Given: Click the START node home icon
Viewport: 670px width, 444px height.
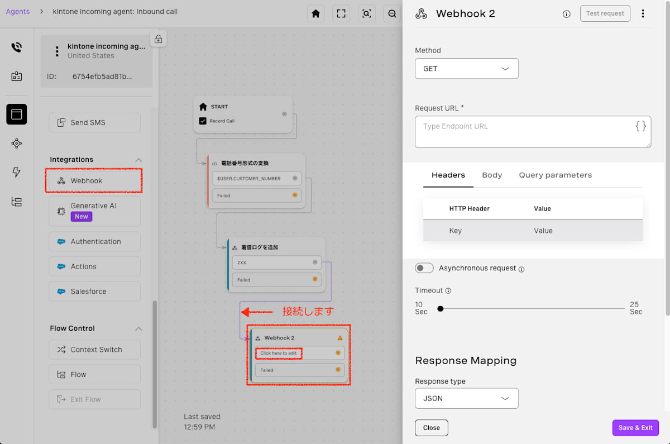Looking at the screenshot, I should click(203, 107).
